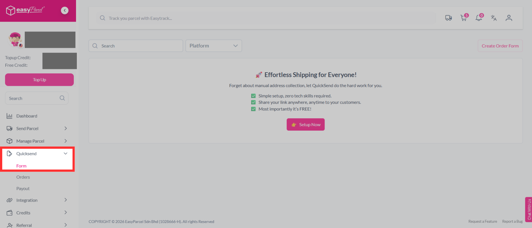
Task: Click the Setup Now button
Action: pyautogui.click(x=305, y=125)
